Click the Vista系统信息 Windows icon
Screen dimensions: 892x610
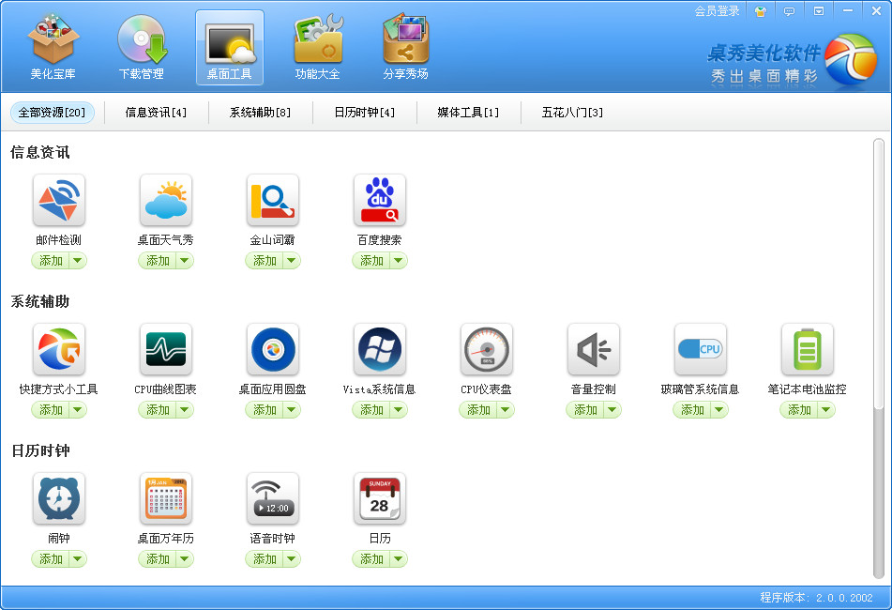[379, 349]
